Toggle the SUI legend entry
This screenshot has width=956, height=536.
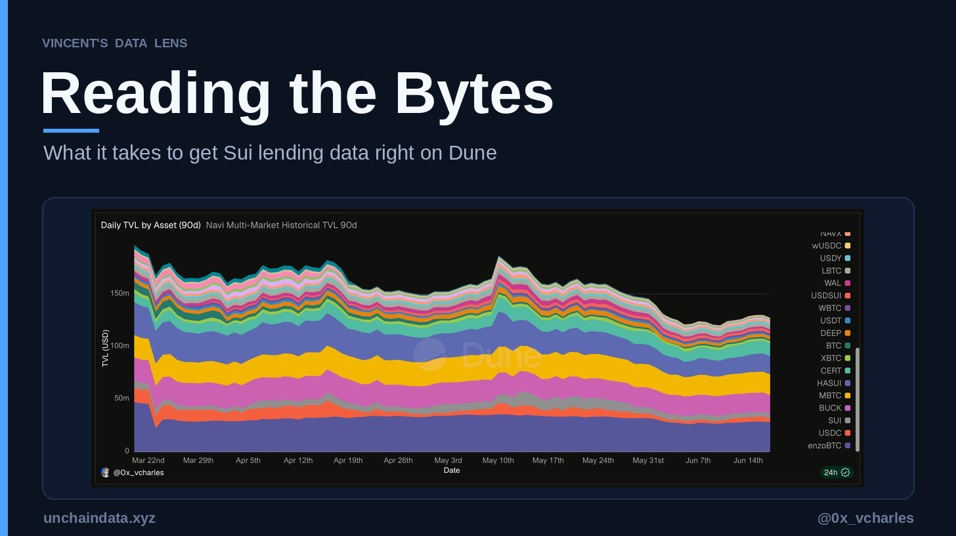839,420
